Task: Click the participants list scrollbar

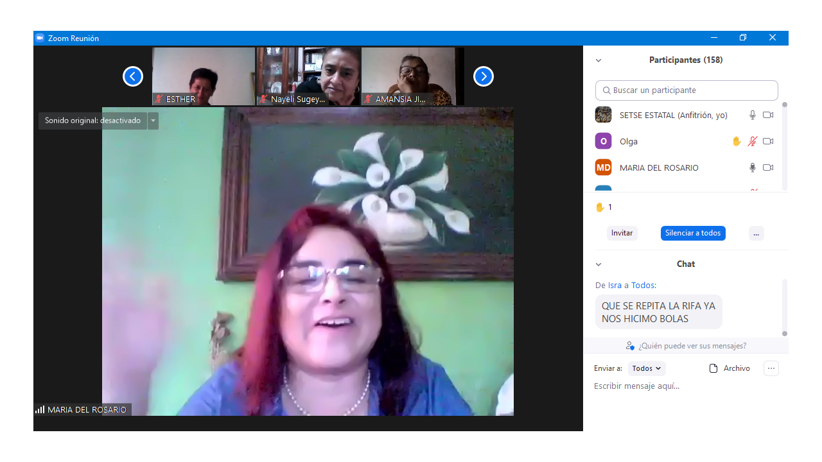Action: click(784, 146)
